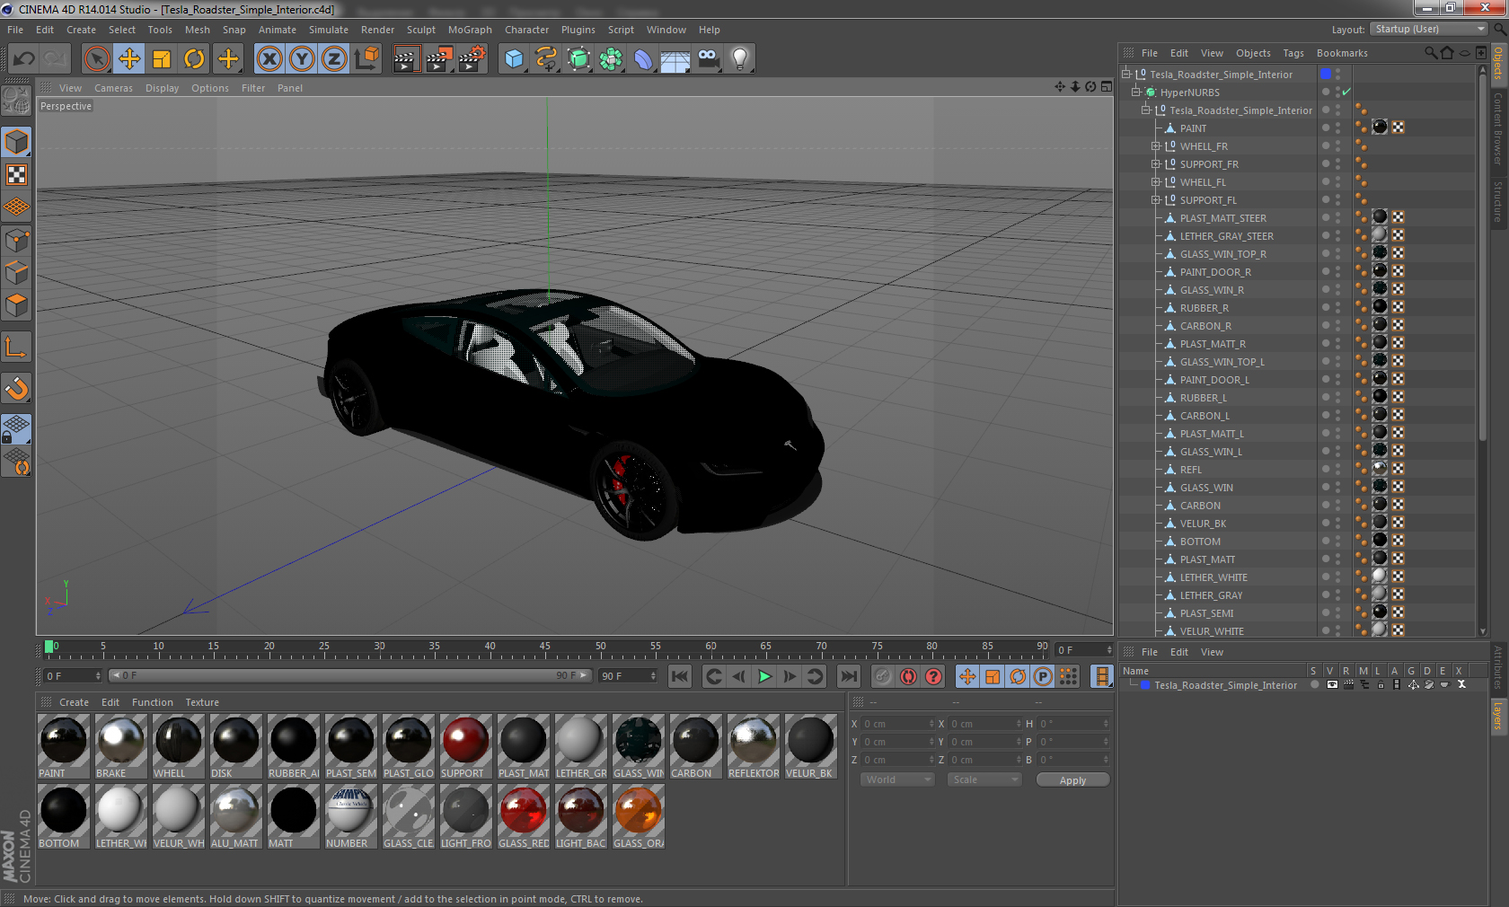Viewport: 1509px width, 907px height.
Task: Expand the SUPPORT_FL object
Action: tap(1156, 200)
